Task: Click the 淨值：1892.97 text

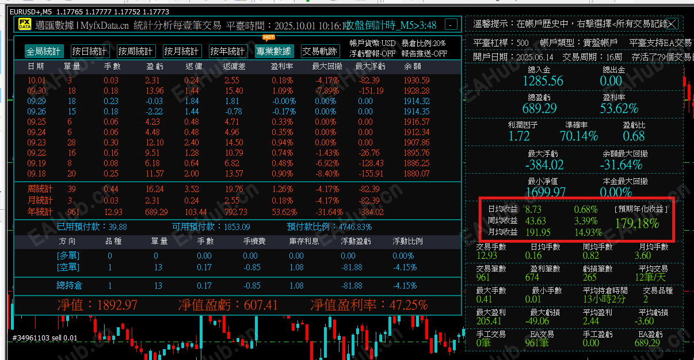Action: (x=97, y=305)
